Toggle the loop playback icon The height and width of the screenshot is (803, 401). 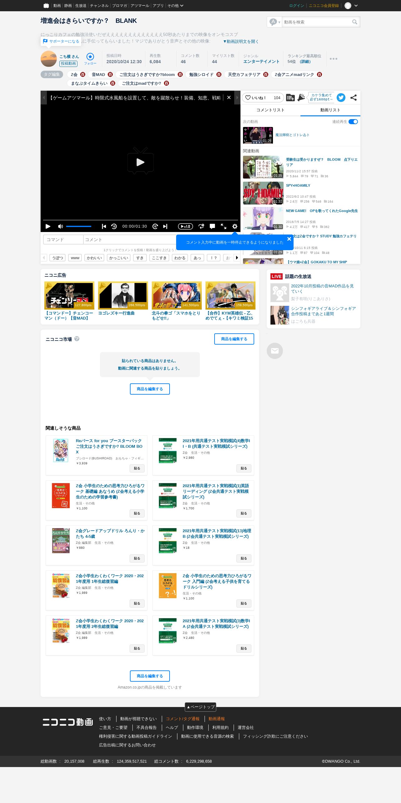(201, 226)
